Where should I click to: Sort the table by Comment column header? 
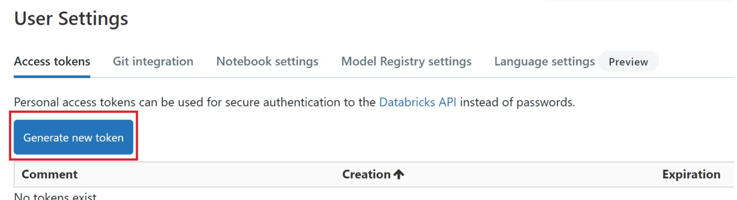(x=49, y=174)
